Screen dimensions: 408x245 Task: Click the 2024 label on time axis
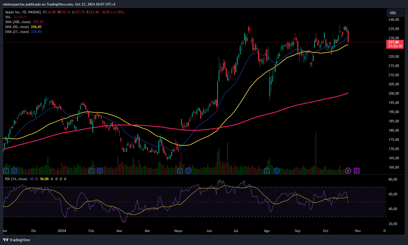click(62, 231)
